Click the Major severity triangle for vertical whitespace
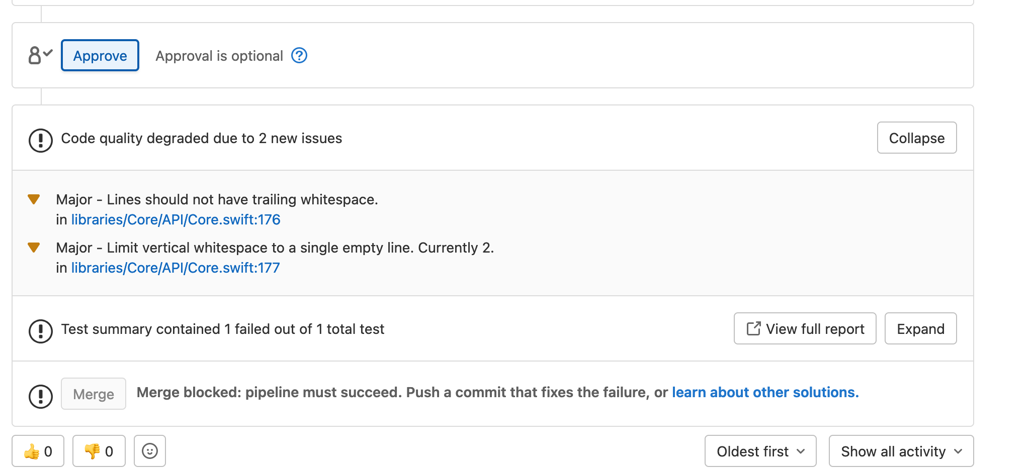 click(x=33, y=247)
